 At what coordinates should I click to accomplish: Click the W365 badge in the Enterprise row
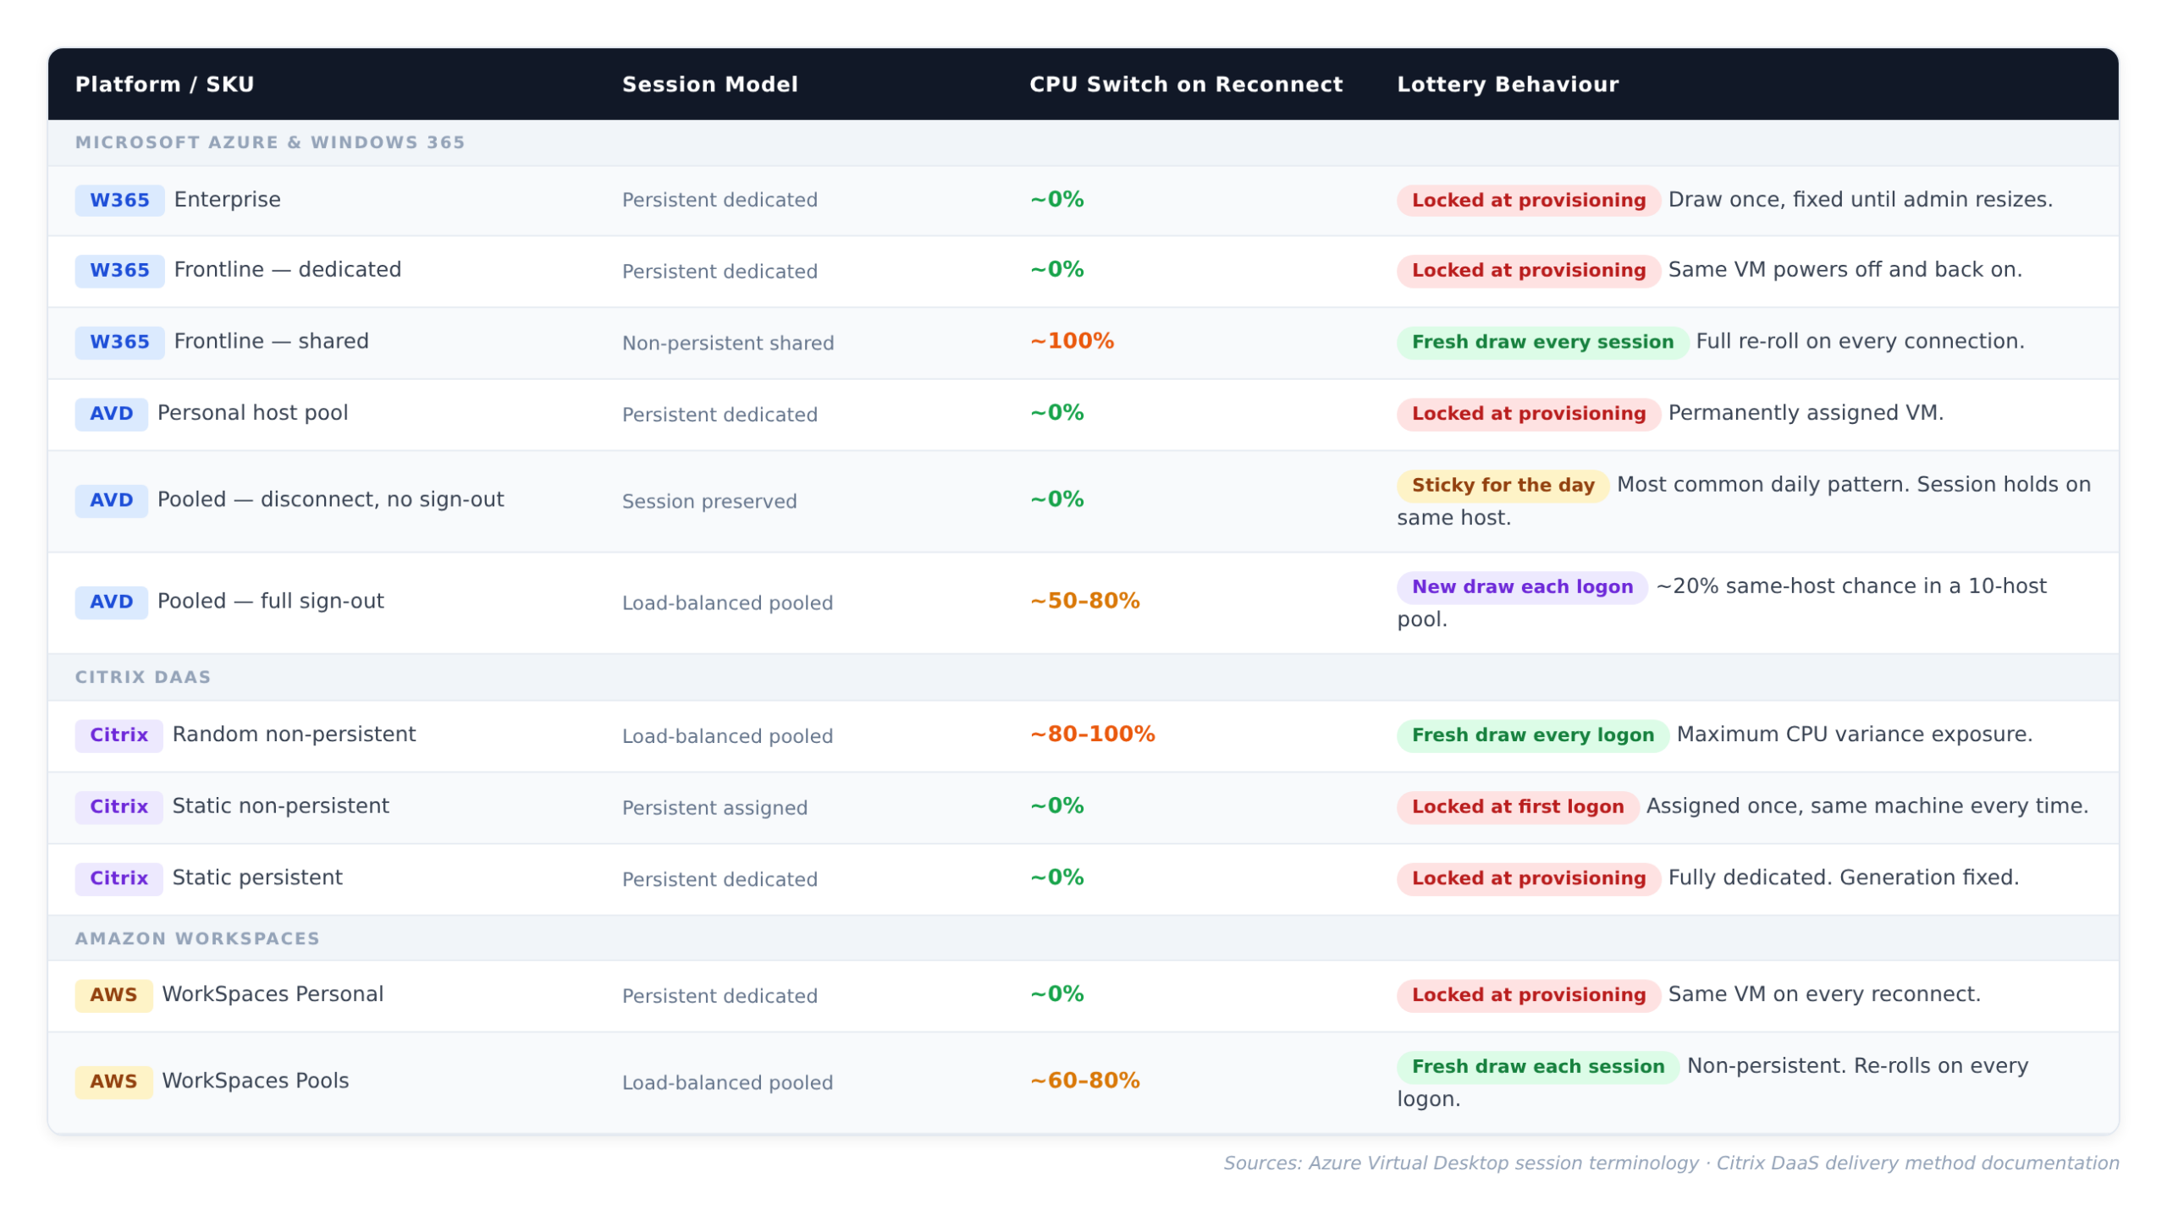119,201
